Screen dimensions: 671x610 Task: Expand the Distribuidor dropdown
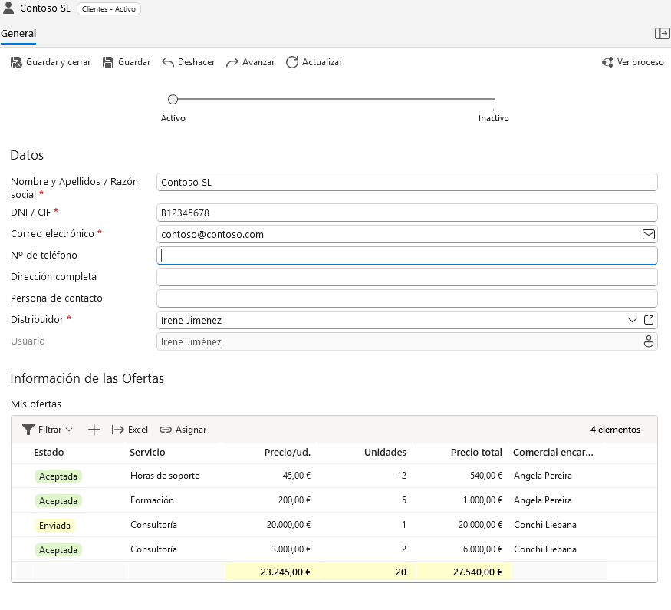[x=633, y=320]
